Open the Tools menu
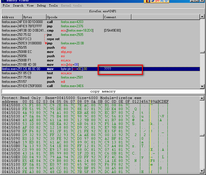206x175 pixels. (53, 5)
